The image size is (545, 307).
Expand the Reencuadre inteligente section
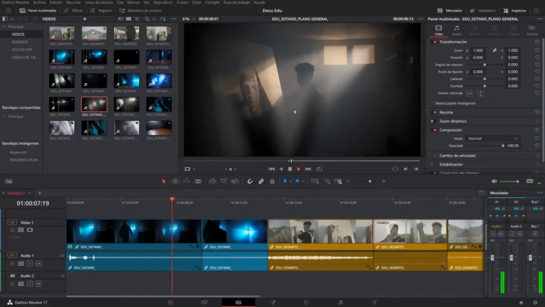tap(455, 103)
